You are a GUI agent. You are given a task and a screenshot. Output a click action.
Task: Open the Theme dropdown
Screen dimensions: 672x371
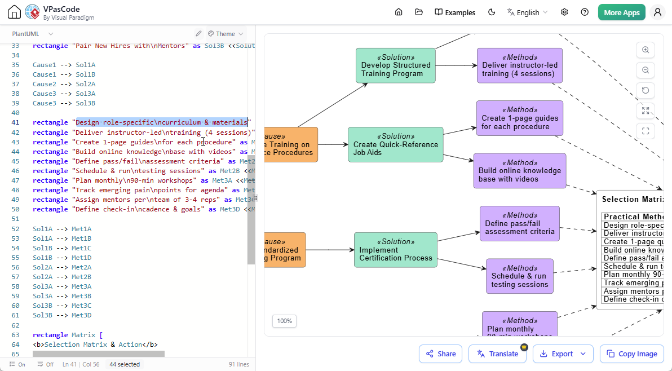[226, 34]
